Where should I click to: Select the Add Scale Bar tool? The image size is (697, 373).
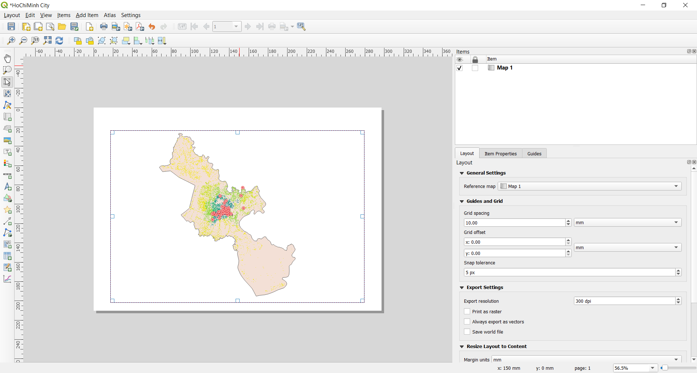7,175
